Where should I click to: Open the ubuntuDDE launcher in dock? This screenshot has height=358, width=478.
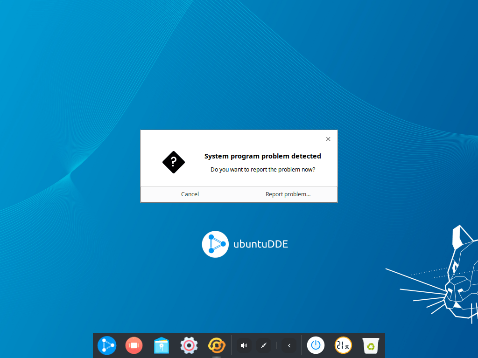tap(107, 345)
